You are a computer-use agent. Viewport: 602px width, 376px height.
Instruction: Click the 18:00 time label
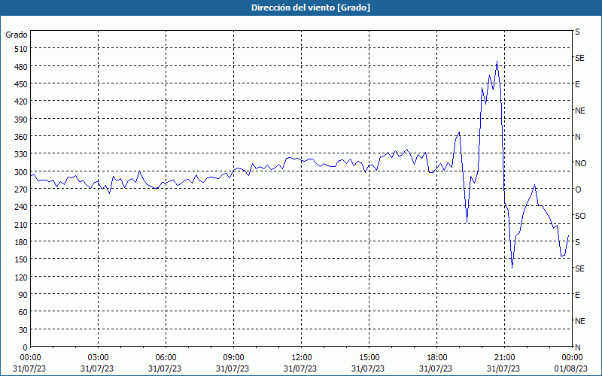pyautogui.click(x=436, y=358)
